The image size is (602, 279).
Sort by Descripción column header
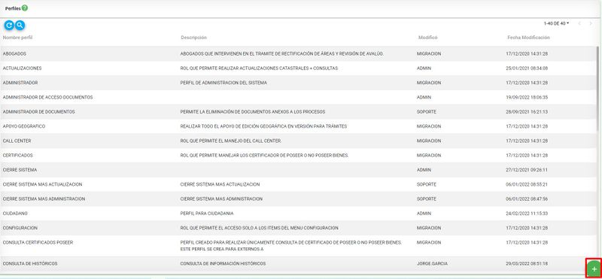193,38
